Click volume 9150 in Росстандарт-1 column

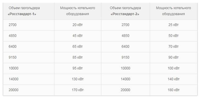click(12, 57)
